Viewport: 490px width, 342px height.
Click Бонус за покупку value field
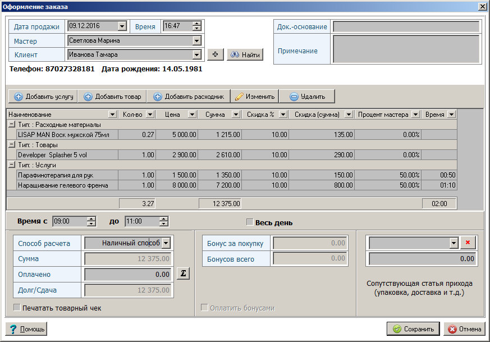click(x=310, y=243)
